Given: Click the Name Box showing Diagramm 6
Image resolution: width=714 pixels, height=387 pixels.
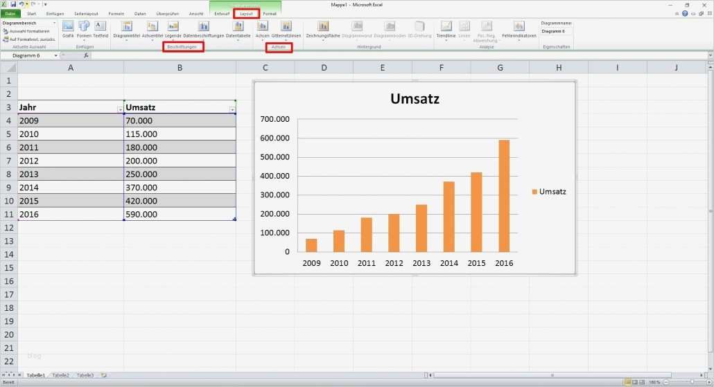Looking at the screenshot, I should click(x=26, y=55).
